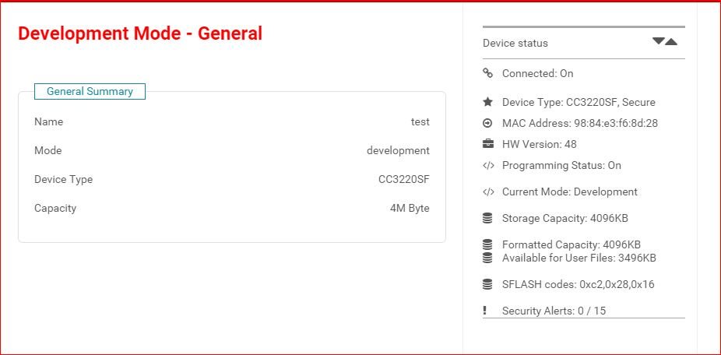
Task: Click the Development Mode - General heading
Action: [140, 33]
